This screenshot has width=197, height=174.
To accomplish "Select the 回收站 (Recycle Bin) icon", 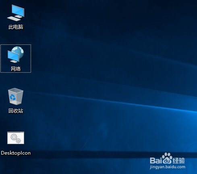I will point(16,96).
